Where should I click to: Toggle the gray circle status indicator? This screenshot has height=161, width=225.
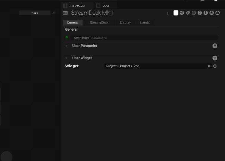[194, 13]
